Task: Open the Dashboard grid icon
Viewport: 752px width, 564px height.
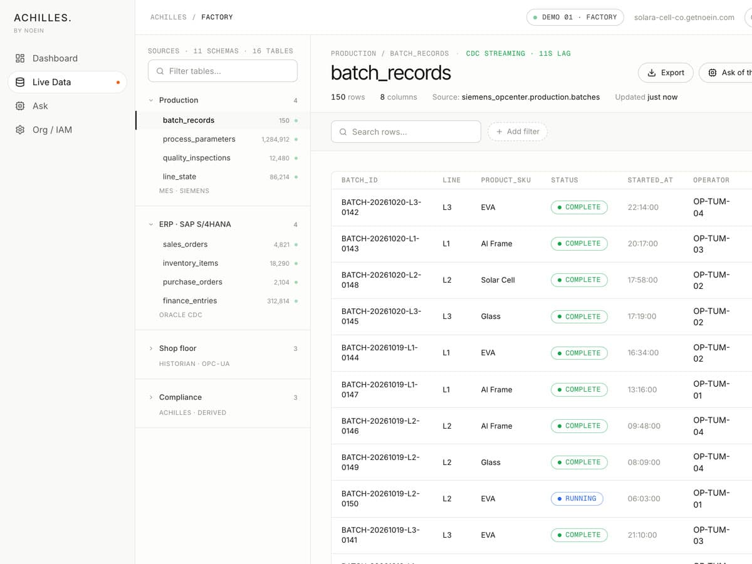Action: [20, 58]
